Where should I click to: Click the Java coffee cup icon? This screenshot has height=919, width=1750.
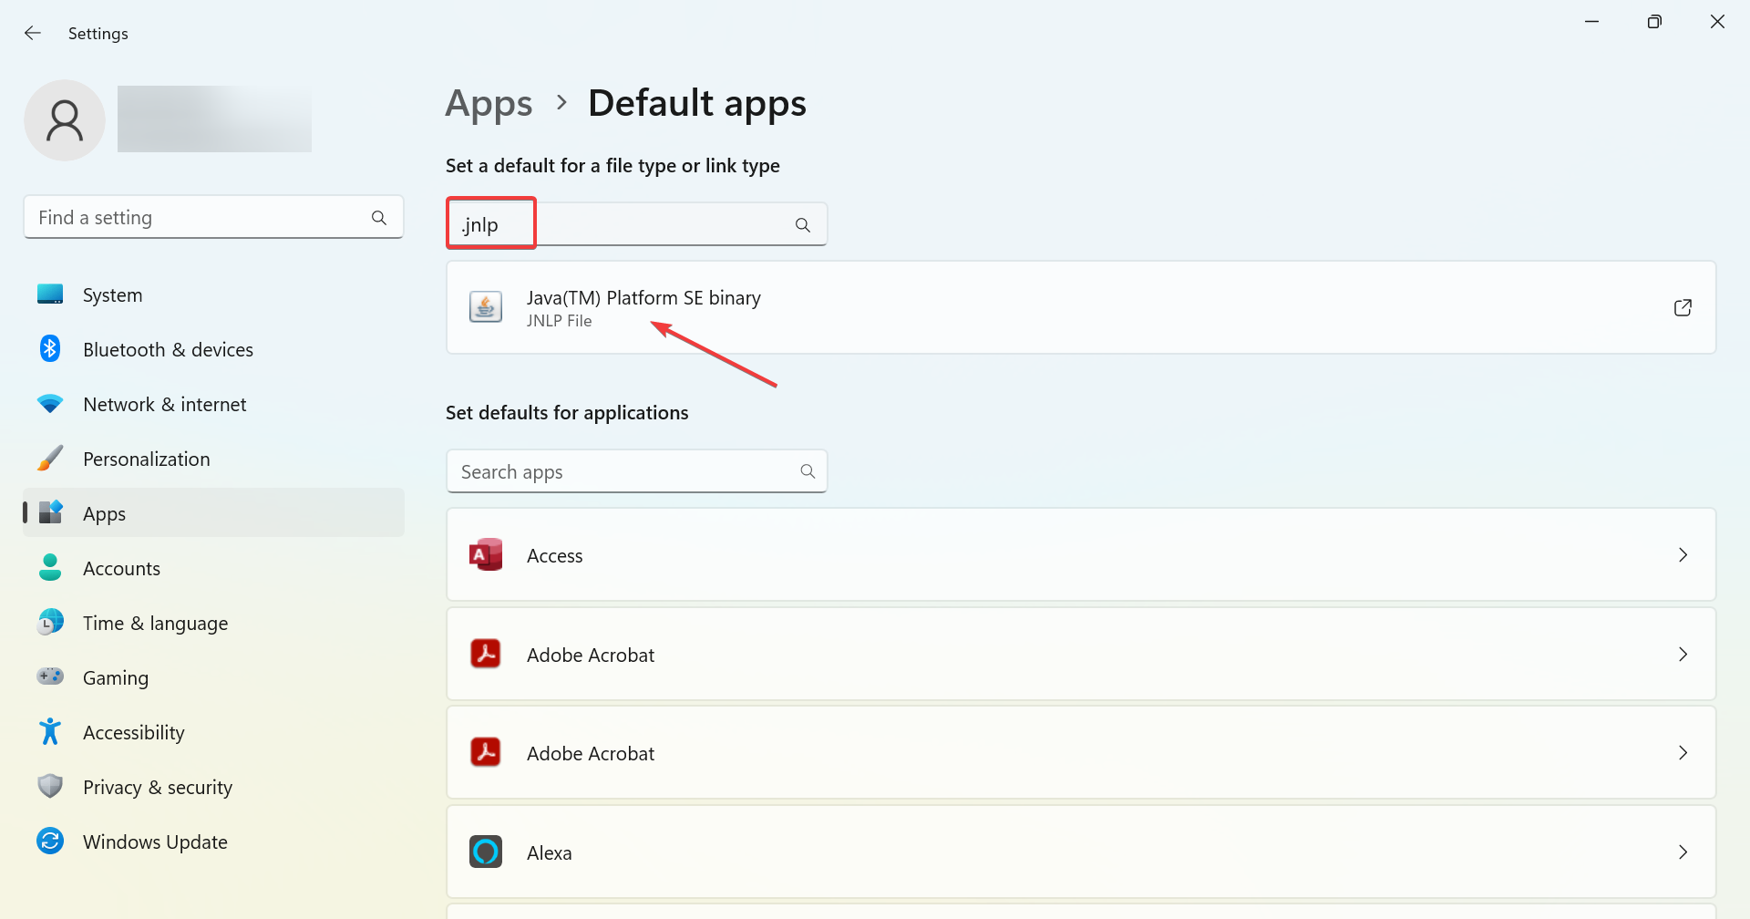486,307
